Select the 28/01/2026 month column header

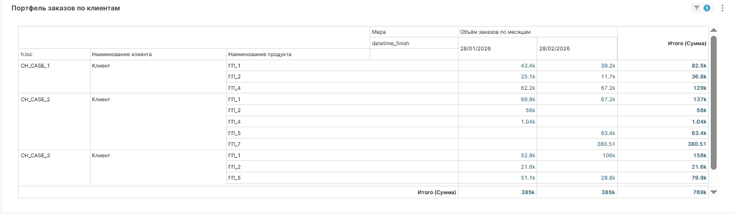[475, 48]
